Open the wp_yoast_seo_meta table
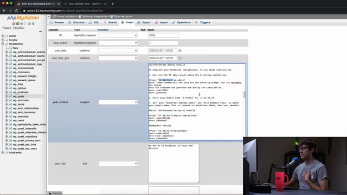Screen dimensions: 347x195 point(24,148)
